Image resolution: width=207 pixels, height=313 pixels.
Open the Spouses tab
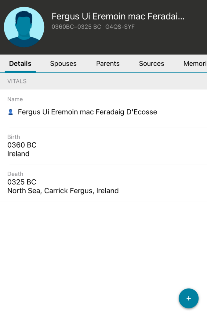(x=63, y=64)
